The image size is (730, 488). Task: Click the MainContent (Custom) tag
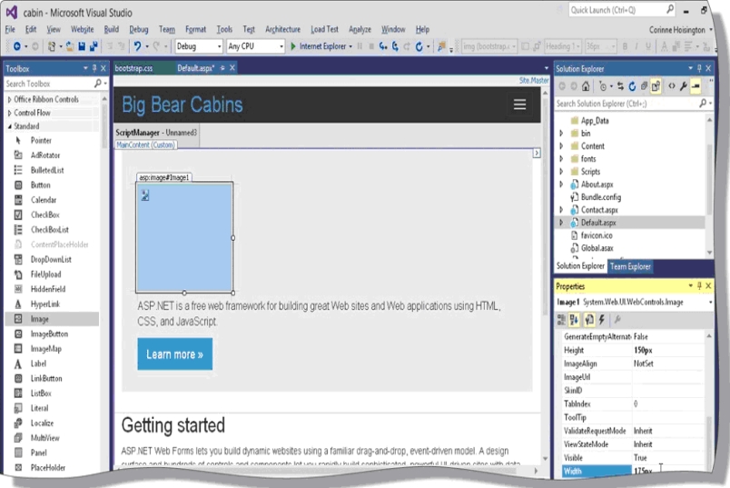(145, 145)
